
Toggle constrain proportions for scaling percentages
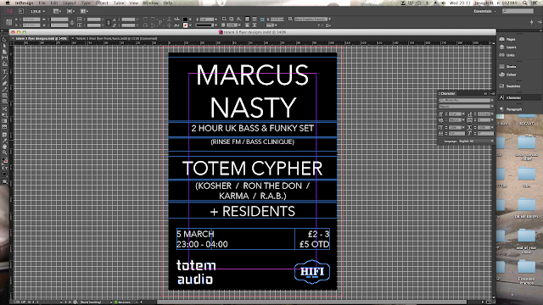[x=109, y=23]
